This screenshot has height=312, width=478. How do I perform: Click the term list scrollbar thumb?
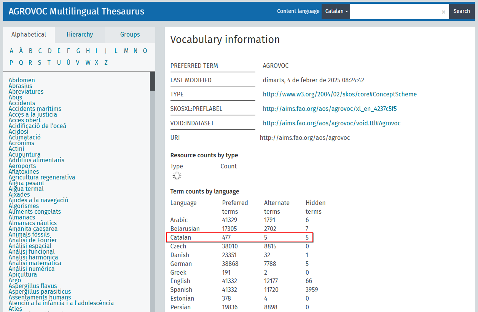pyautogui.click(x=153, y=81)
